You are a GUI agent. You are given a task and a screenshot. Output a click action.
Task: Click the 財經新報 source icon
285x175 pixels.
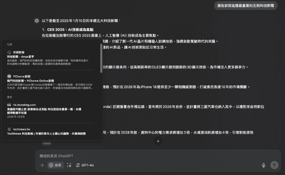click(x=9, y=52)
